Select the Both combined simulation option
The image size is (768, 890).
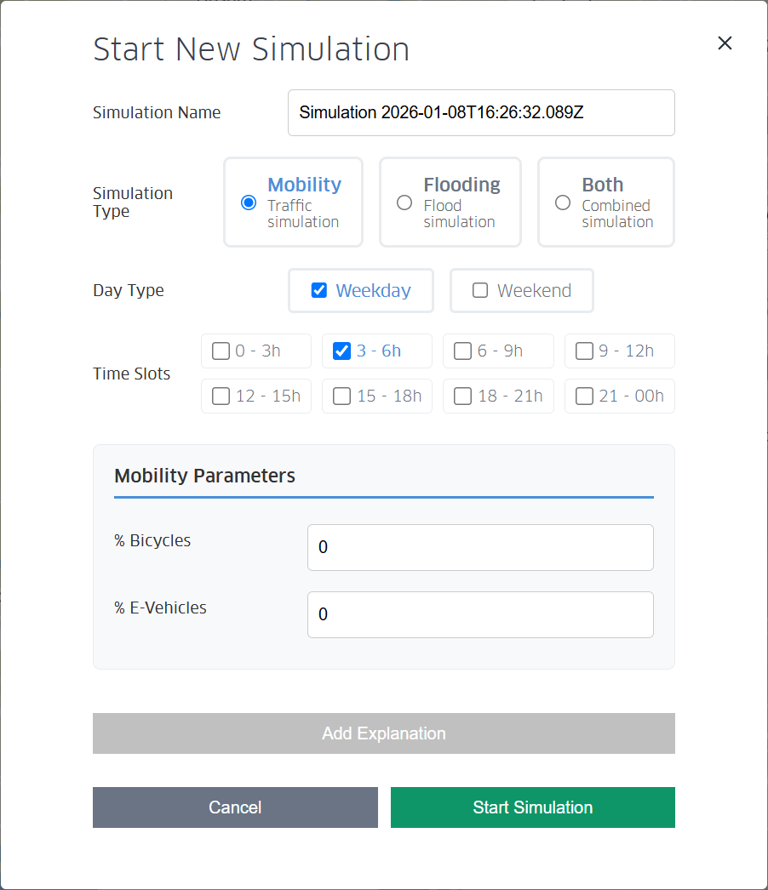[x=563, y=203]
